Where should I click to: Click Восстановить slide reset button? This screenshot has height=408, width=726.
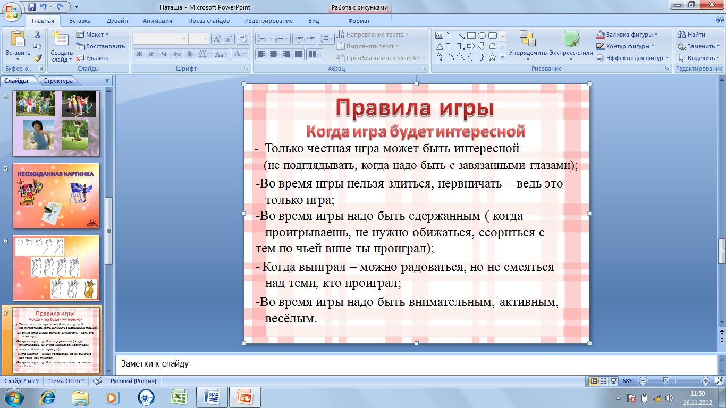[x=101, y=46]
